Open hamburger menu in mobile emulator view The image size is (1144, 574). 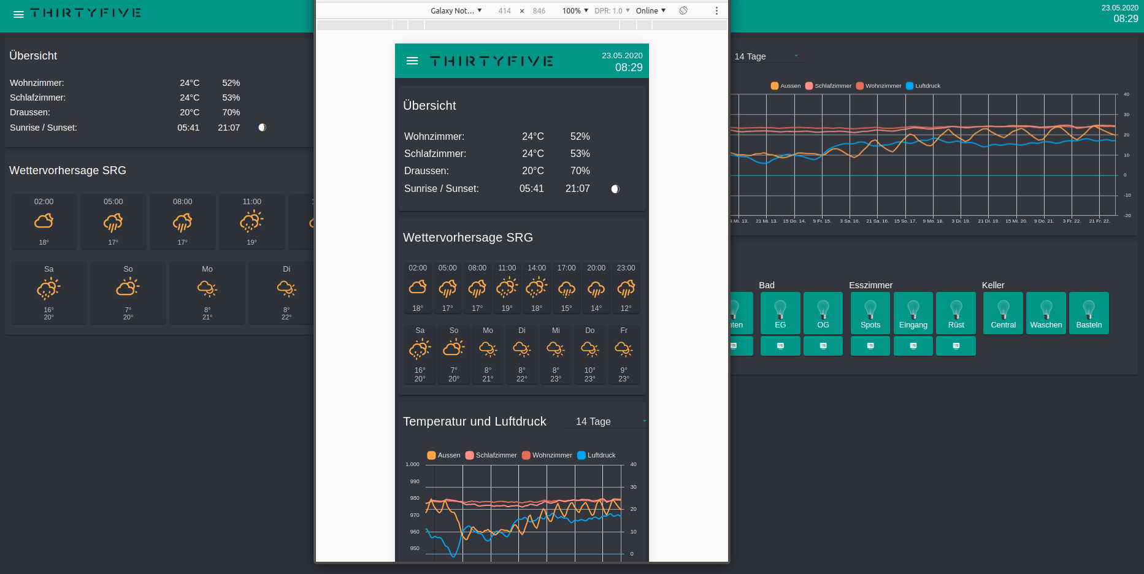click(412, 61)
